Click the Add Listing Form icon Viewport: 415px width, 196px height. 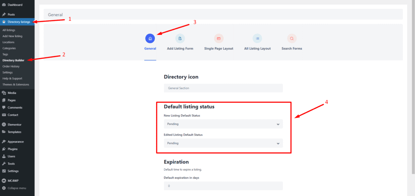180,39
